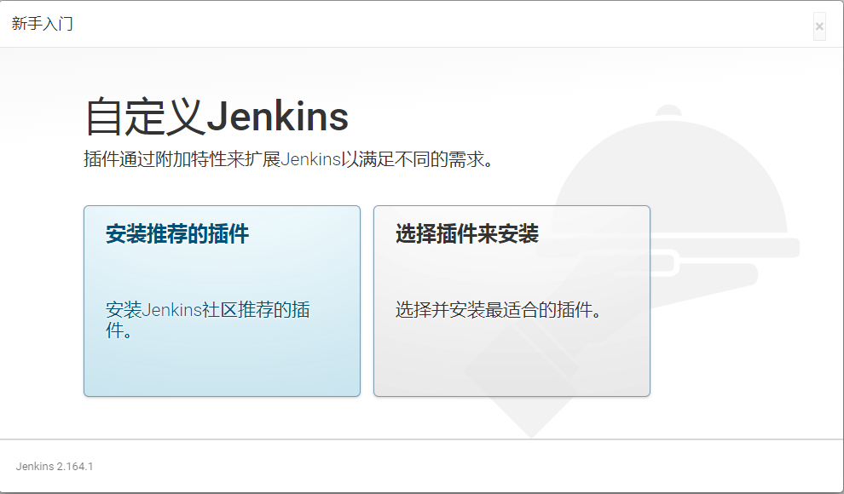Click the Jenkins 2.164.1 version text

[x=55, y=466]
